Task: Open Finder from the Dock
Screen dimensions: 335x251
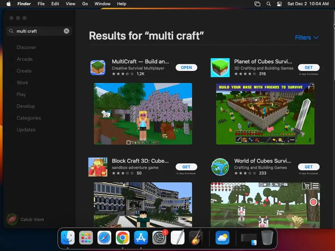Action: (x=68, y=238)
